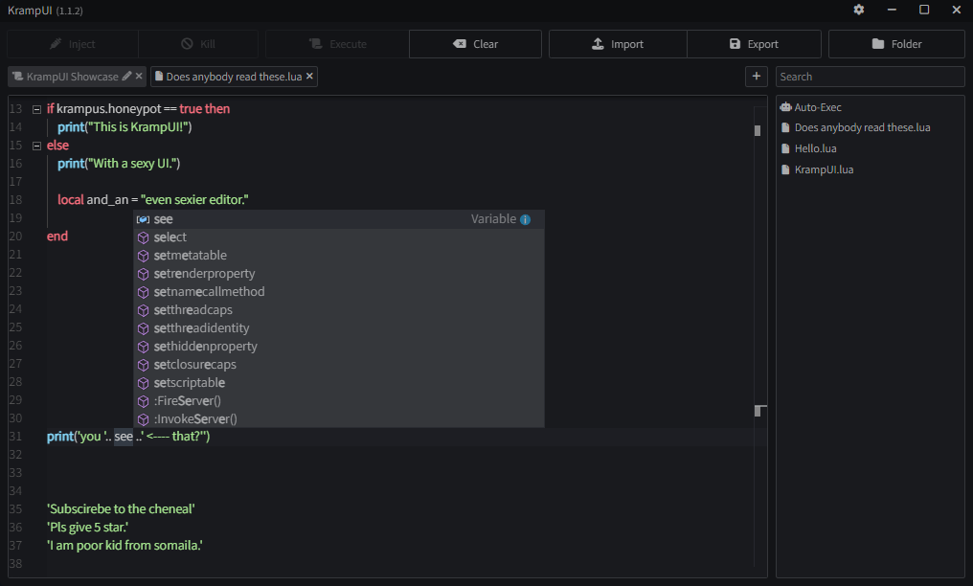
Task: Click file icon beside 'Does anybody read these.lua' in sidebar
Action: click(x=785, y=127)
